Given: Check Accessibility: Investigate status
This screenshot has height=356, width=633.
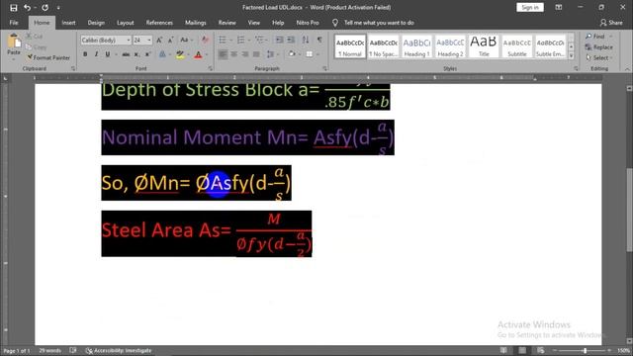Looking at the screenshot, I should point(119,350).
